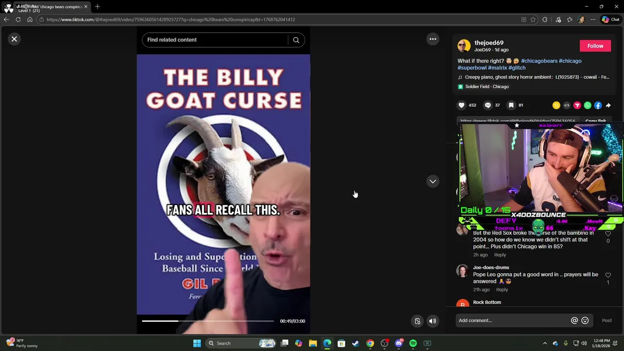The width and height of the screenshot is (624, 351).
Task: Click the TikTok URL address bar
Action: tap(278, 19)
